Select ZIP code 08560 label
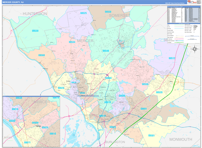This screenshot has height=148, width=202. coord(41,55)
